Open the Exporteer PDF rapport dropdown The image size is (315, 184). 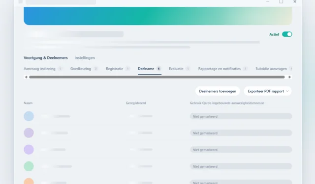268,91
